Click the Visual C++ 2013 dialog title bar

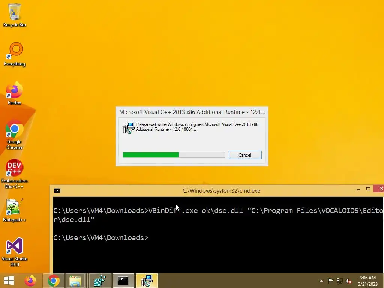click(192, 112)
